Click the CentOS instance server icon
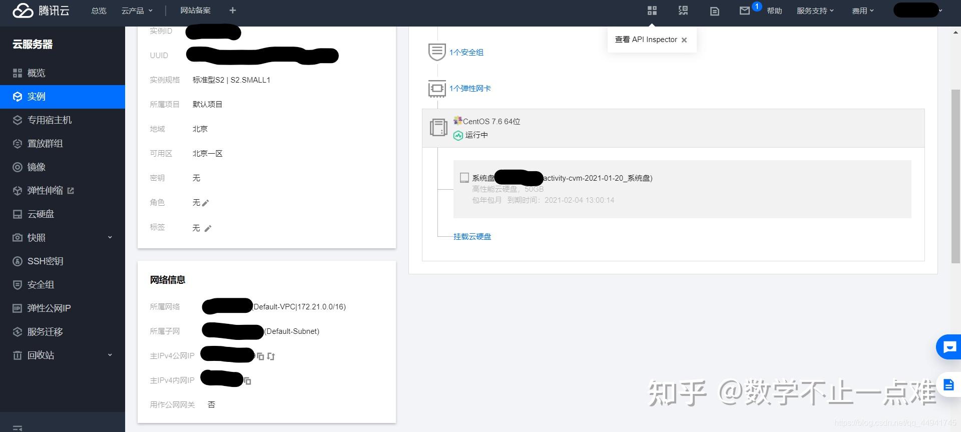The image size is (961, 432). [x=438, y=127]
